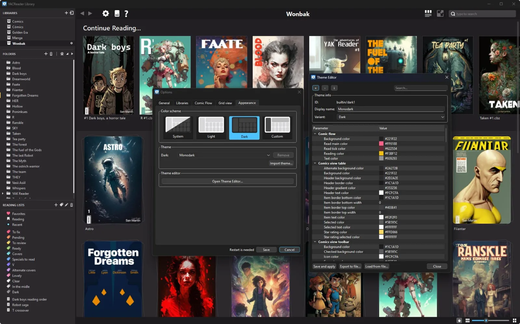Open the Variant dropdown in Theme Editor

coord(391,117)
